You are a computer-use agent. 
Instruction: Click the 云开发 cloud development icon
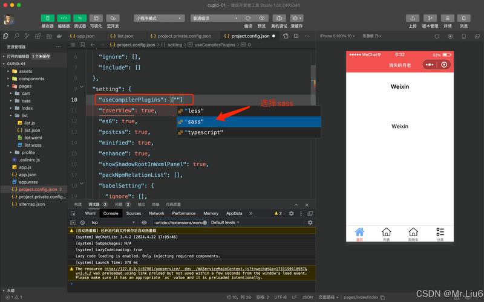point(113,18)
